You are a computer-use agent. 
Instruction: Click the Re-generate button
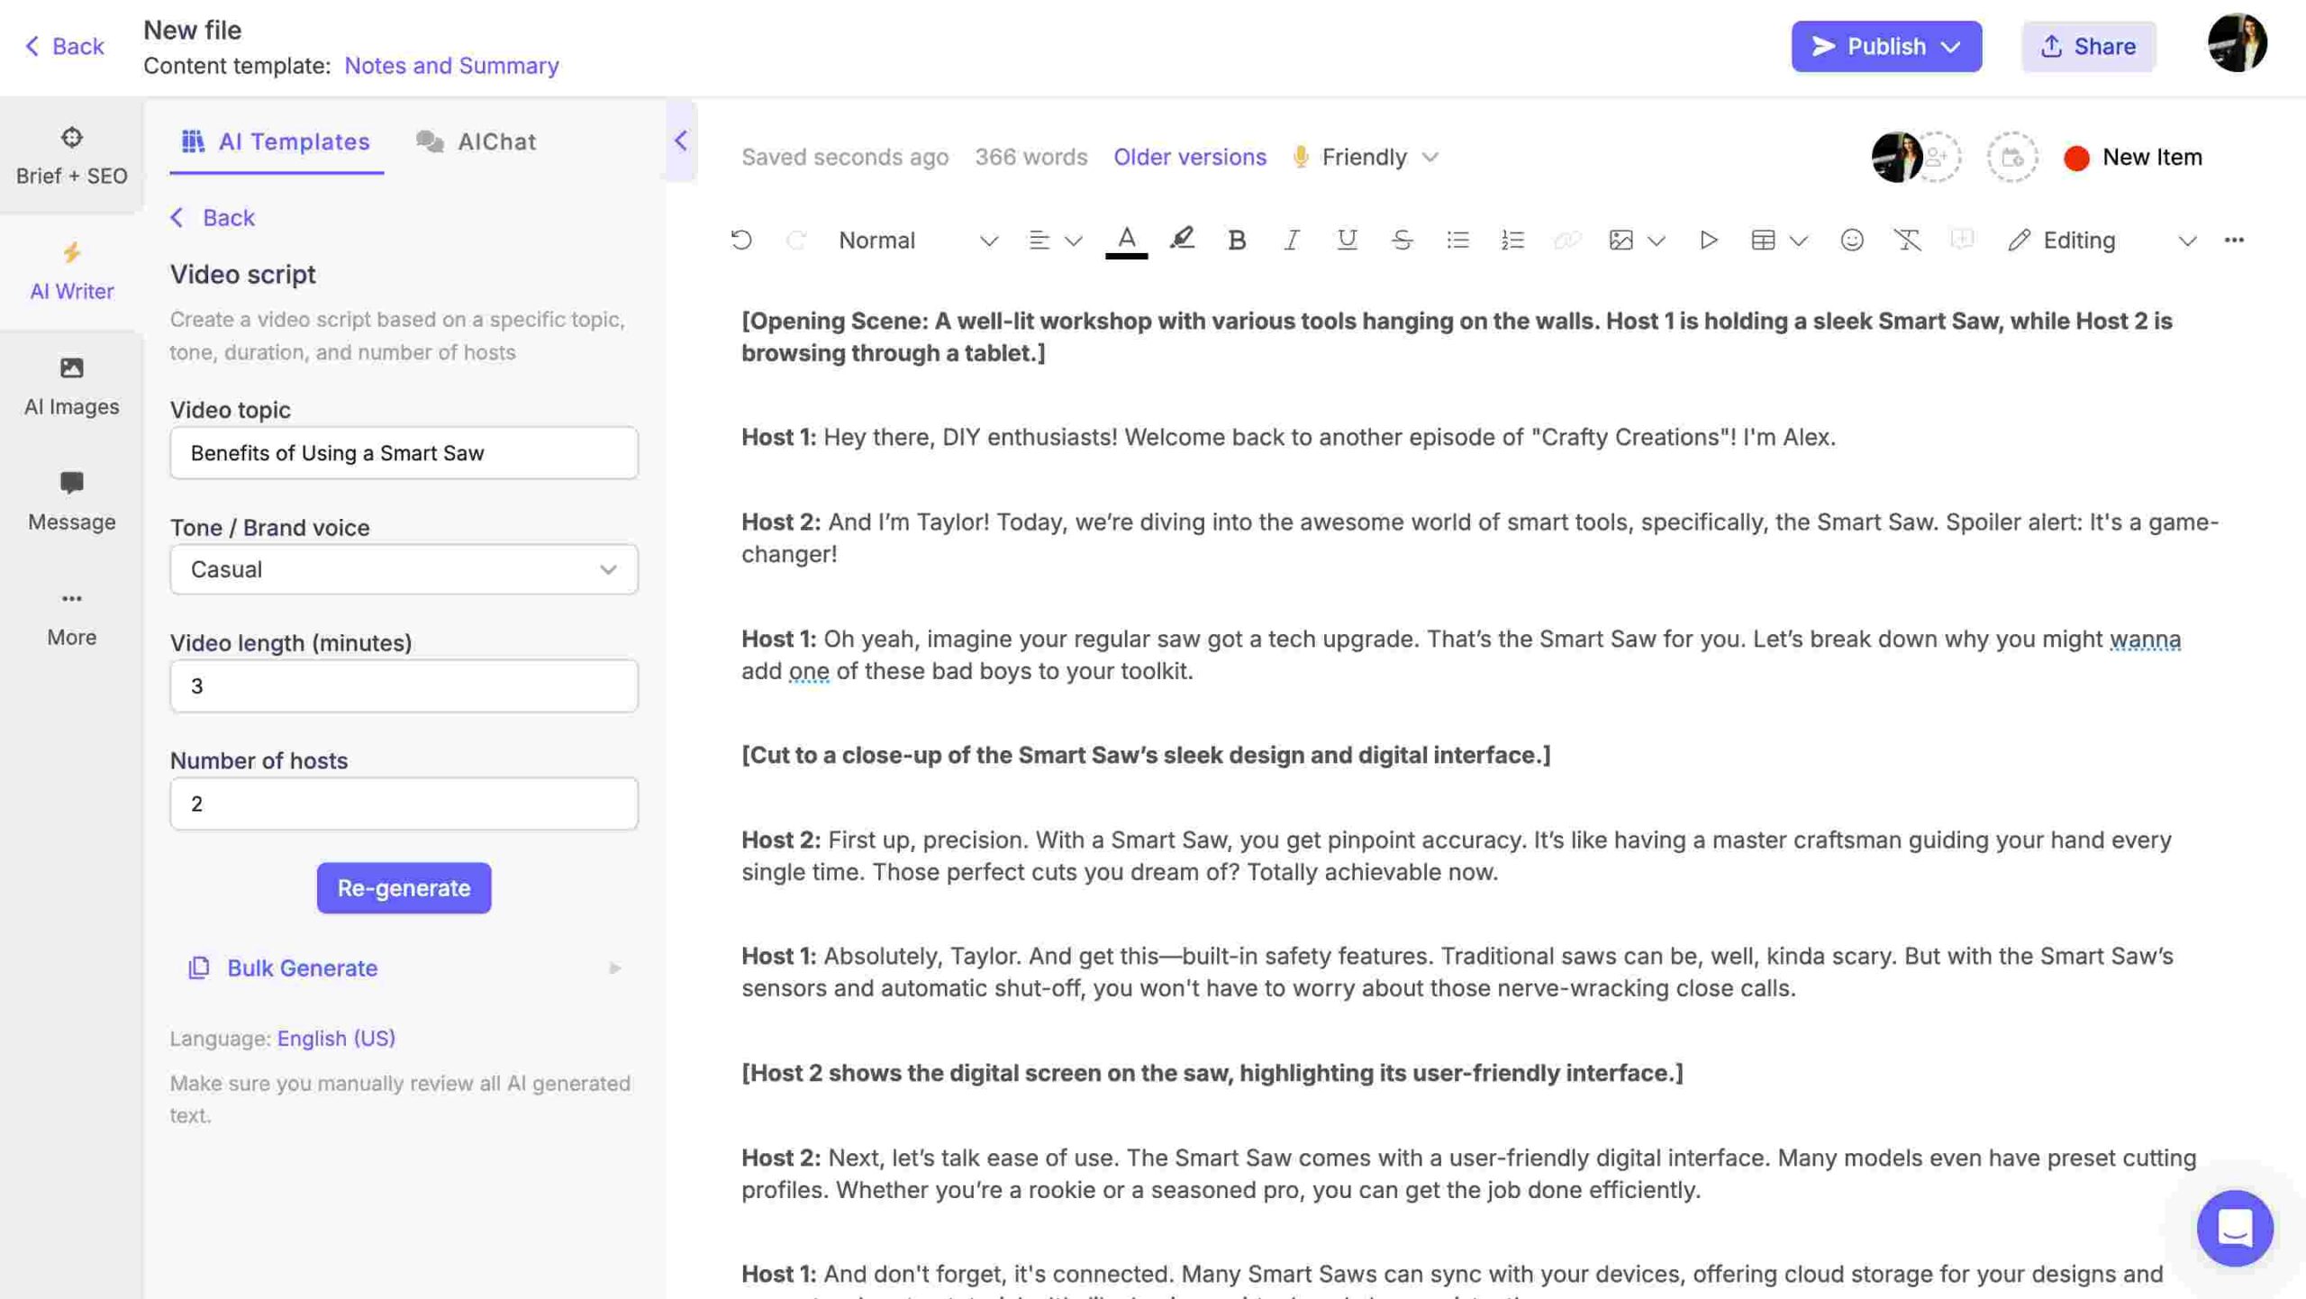click(404, 887)
